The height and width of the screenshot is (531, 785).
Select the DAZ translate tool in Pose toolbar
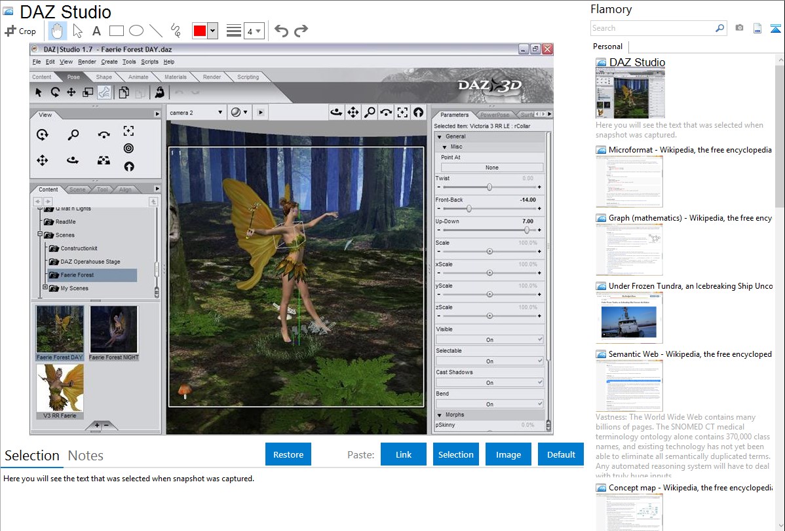71,92
